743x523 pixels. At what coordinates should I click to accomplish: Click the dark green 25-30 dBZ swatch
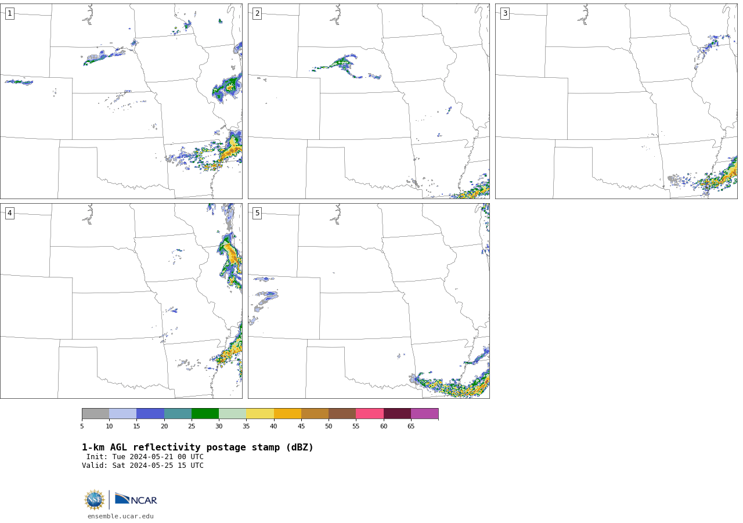pos(205,413)
